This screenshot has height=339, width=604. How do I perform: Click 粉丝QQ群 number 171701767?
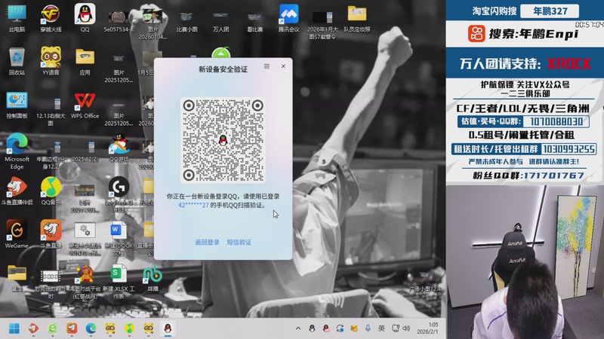click(554, 176)
